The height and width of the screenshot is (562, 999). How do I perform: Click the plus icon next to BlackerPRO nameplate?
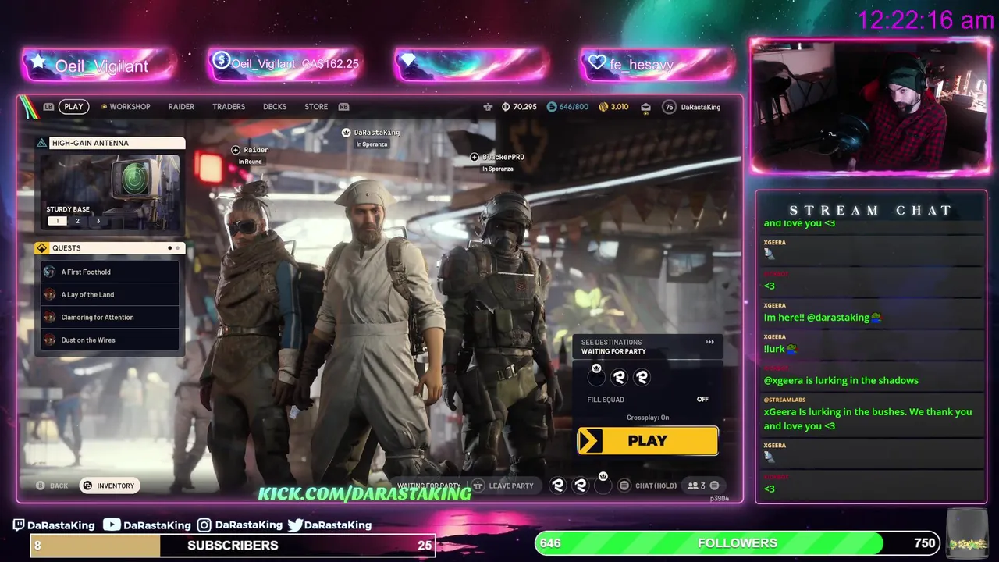[474, 157]
